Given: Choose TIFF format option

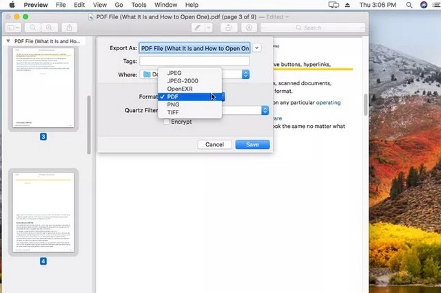Looking at the screenshot, I should pyautogui.click(x=190, y=112).
